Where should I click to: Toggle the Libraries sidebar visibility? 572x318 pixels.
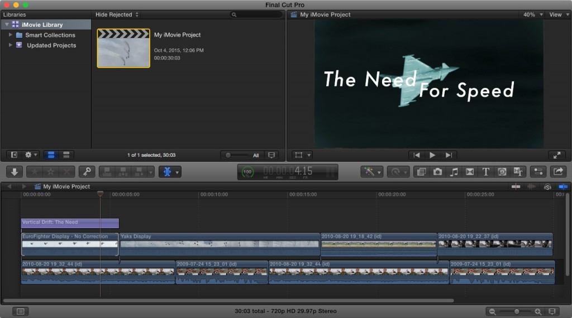click(14, 155)
